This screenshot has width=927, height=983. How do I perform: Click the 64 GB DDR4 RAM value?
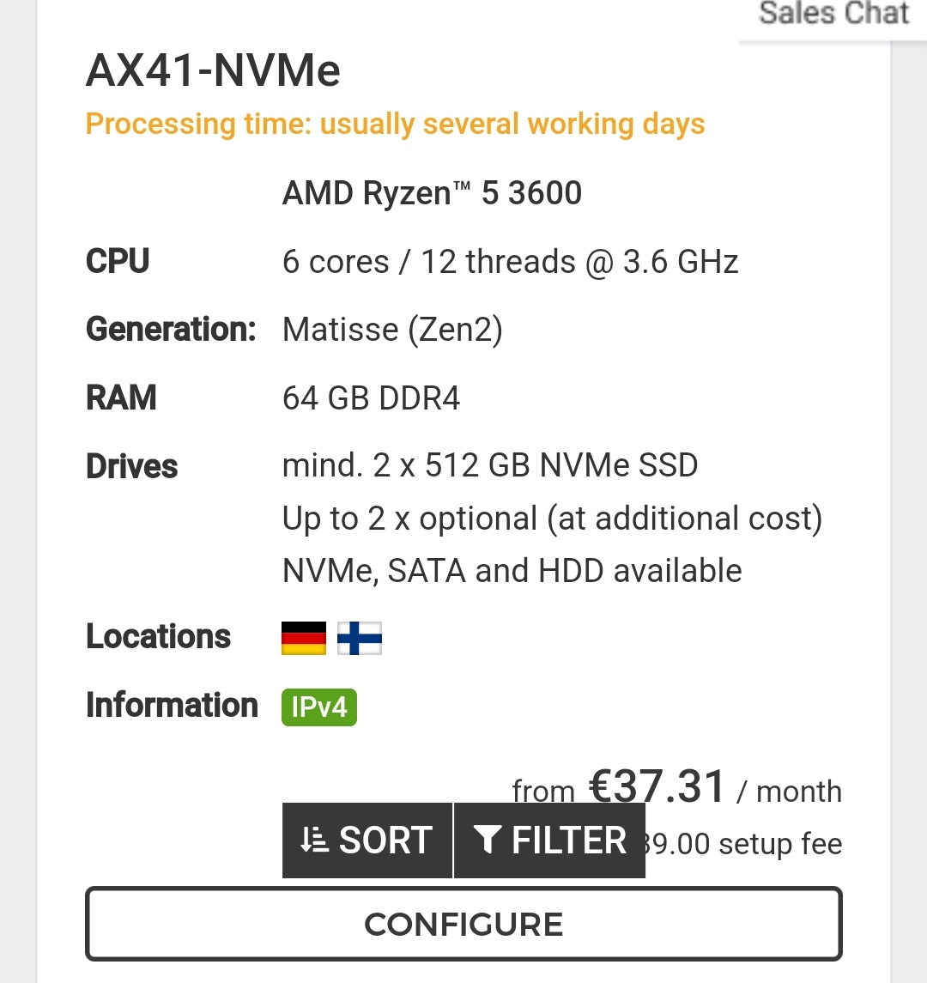(371, 398)
